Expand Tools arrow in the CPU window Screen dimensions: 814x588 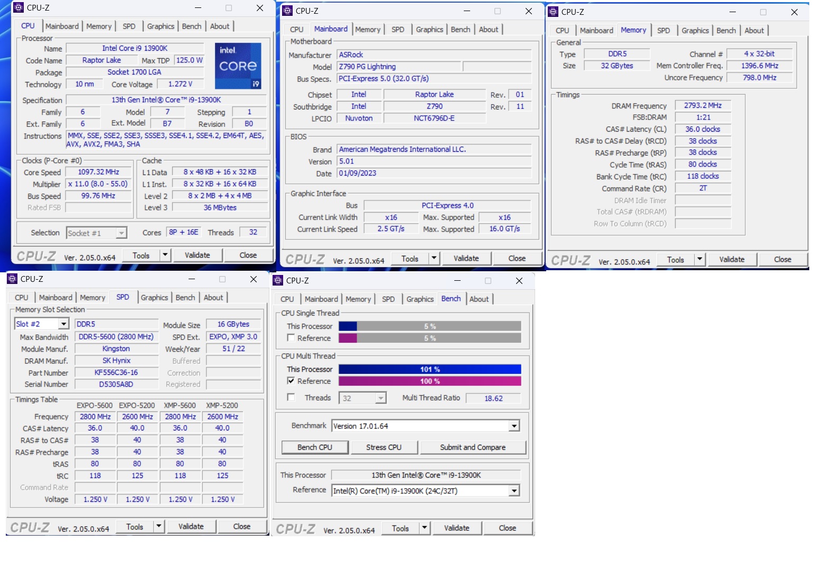(x=165, y=255)
